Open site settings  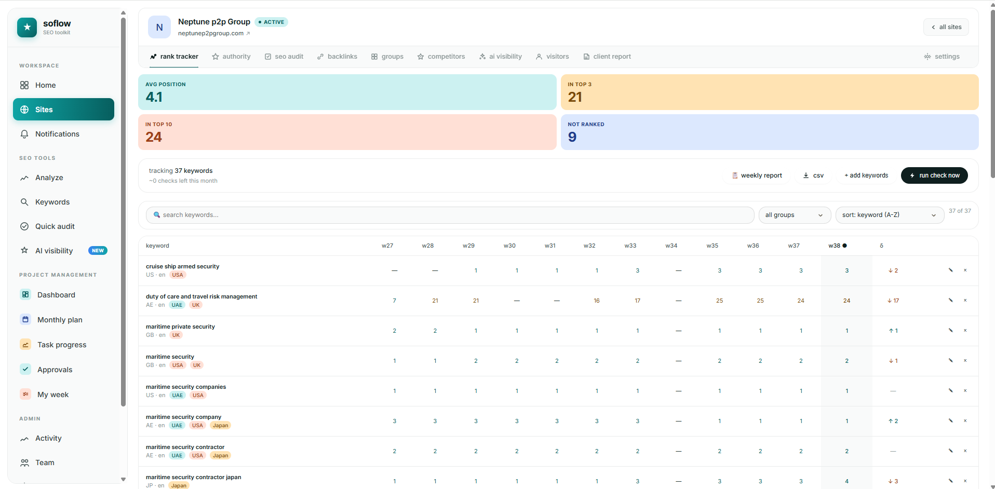tap(942, 57)
